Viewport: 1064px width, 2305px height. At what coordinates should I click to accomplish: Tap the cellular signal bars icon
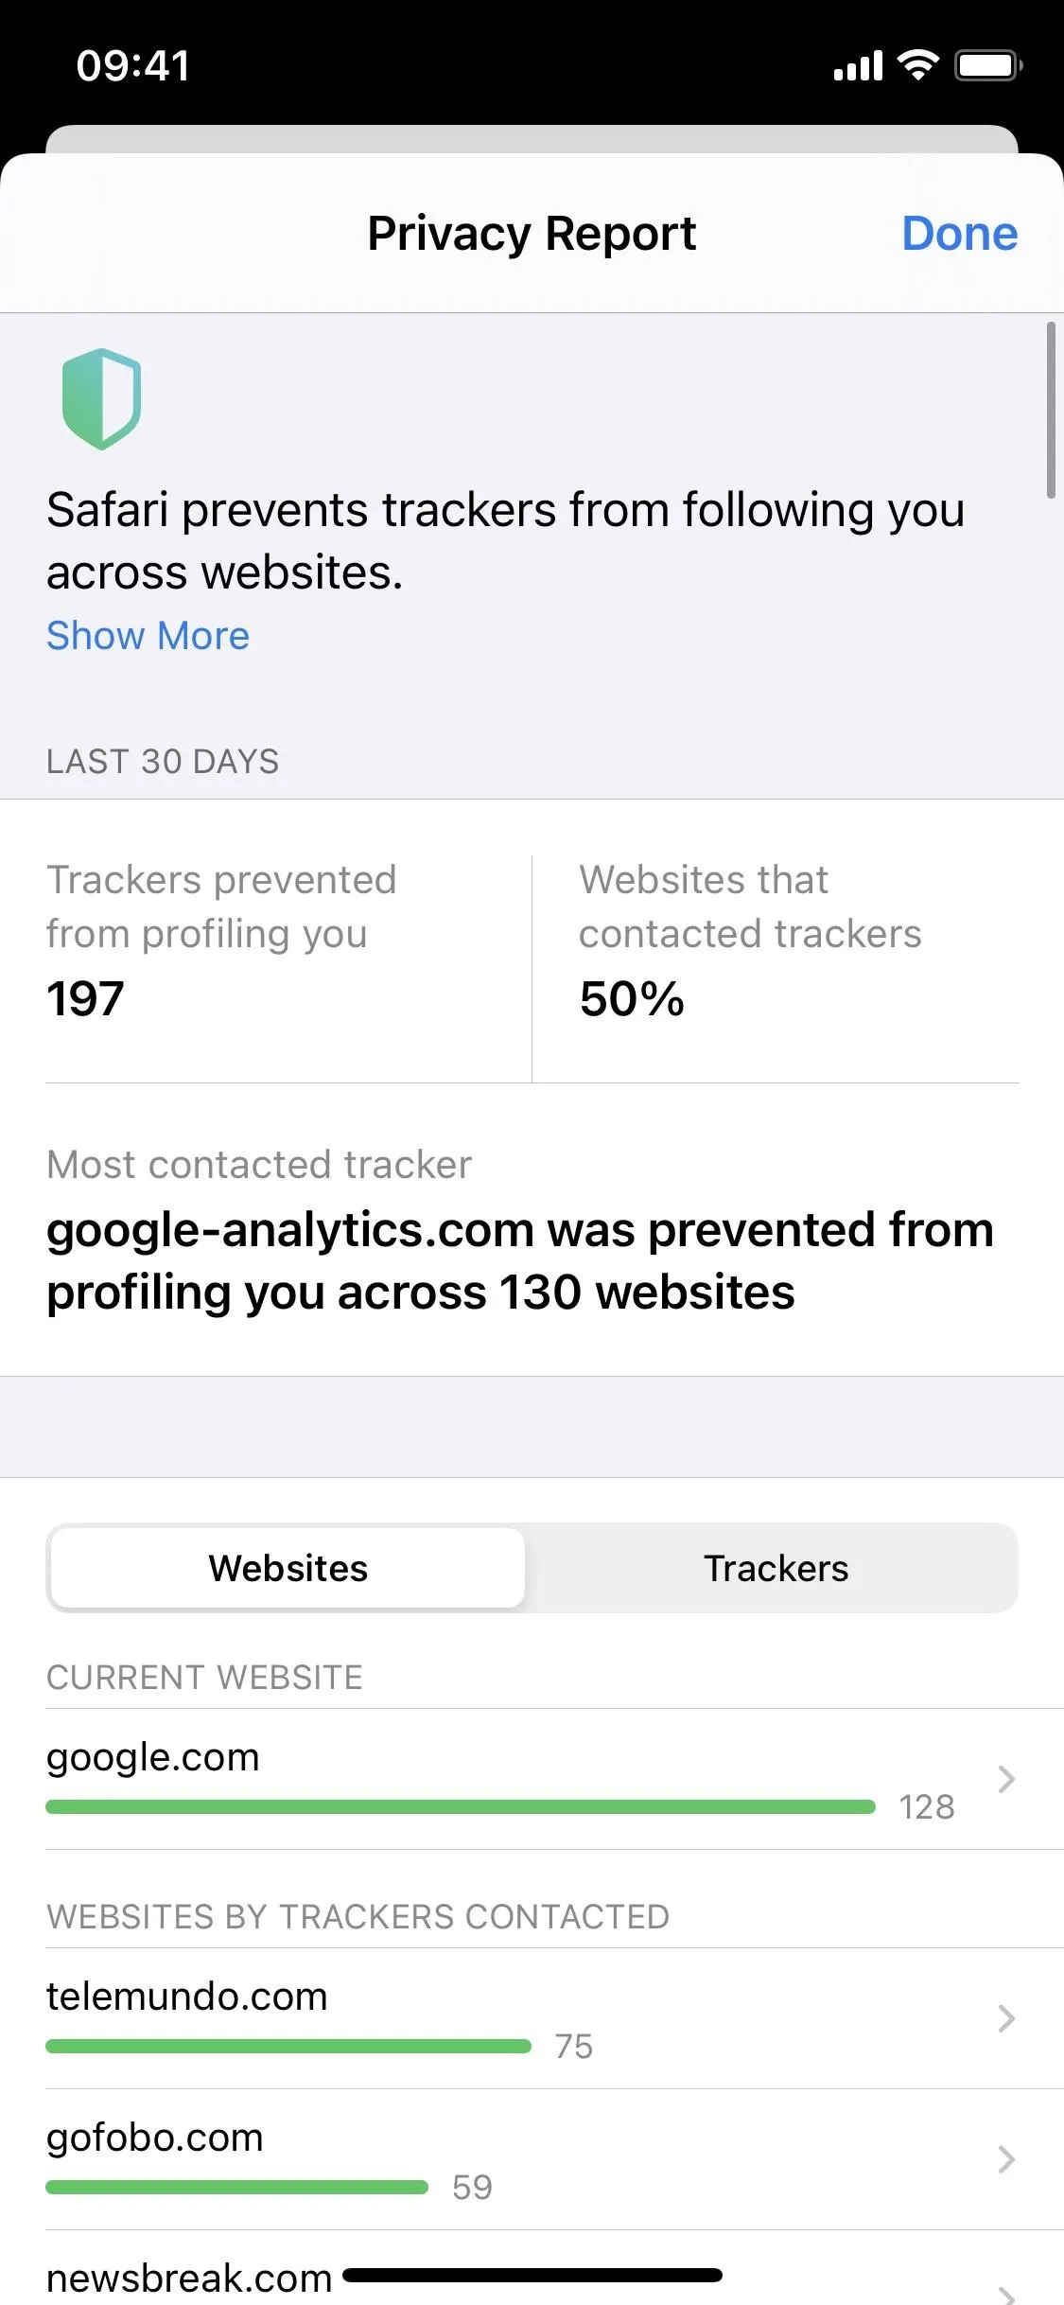coord(858,66)
